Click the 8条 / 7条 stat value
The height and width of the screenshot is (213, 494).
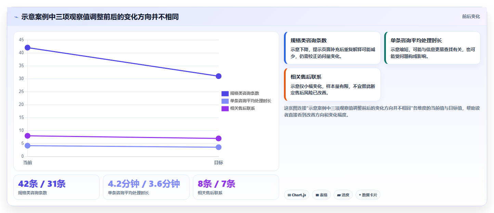point(217,184)
